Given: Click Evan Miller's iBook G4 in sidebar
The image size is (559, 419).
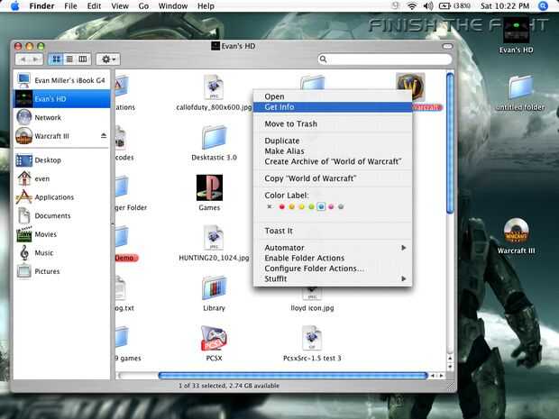Looking at the screenshot, I should [61, 80].
